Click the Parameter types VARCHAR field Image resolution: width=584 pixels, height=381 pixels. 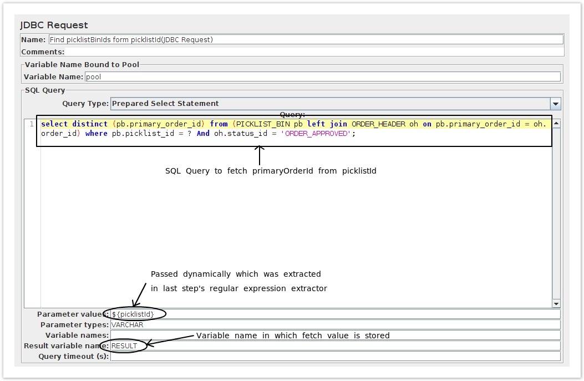click(x=335, y=325)
